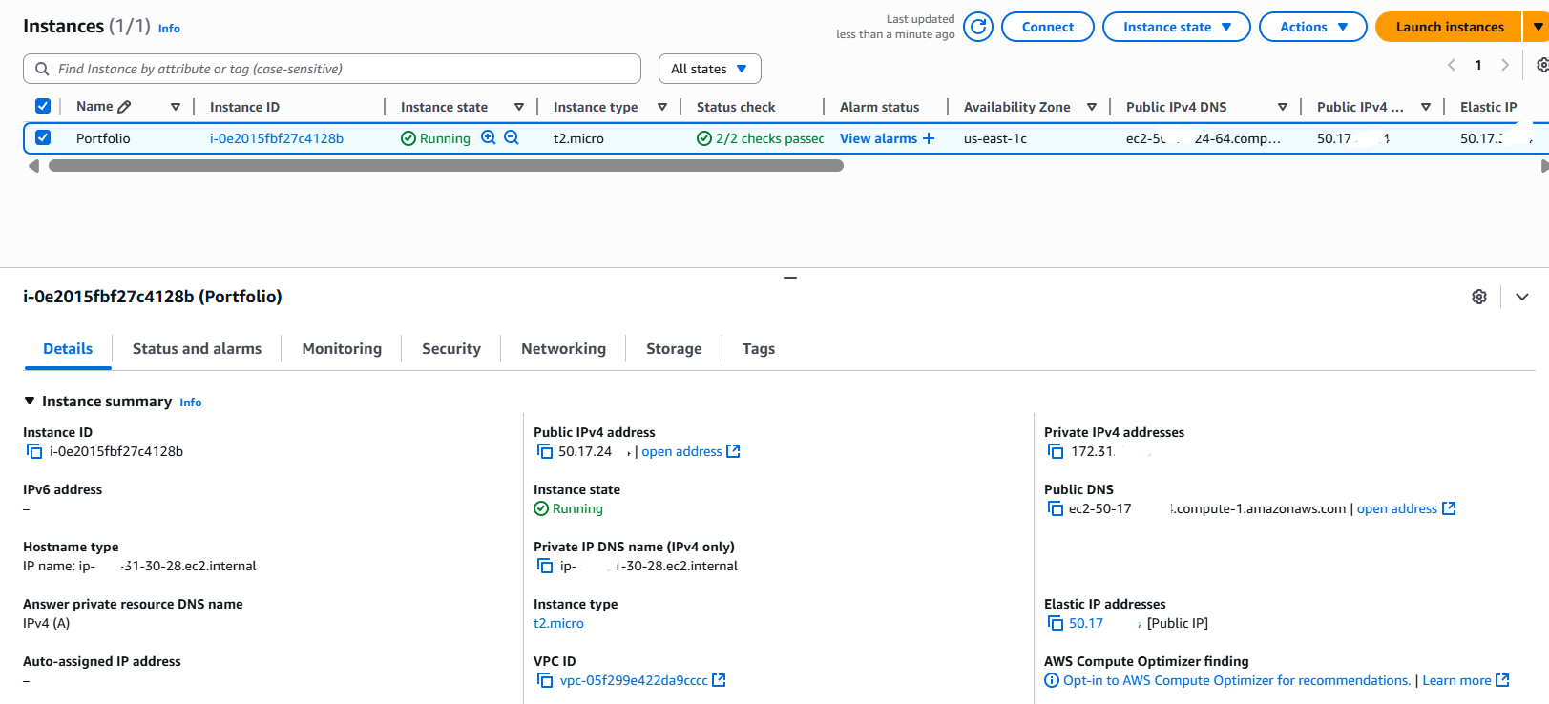1549x704 pixels.
Task: Uncheck the Portfolio instance checkbox
Action: click(43, 137)
